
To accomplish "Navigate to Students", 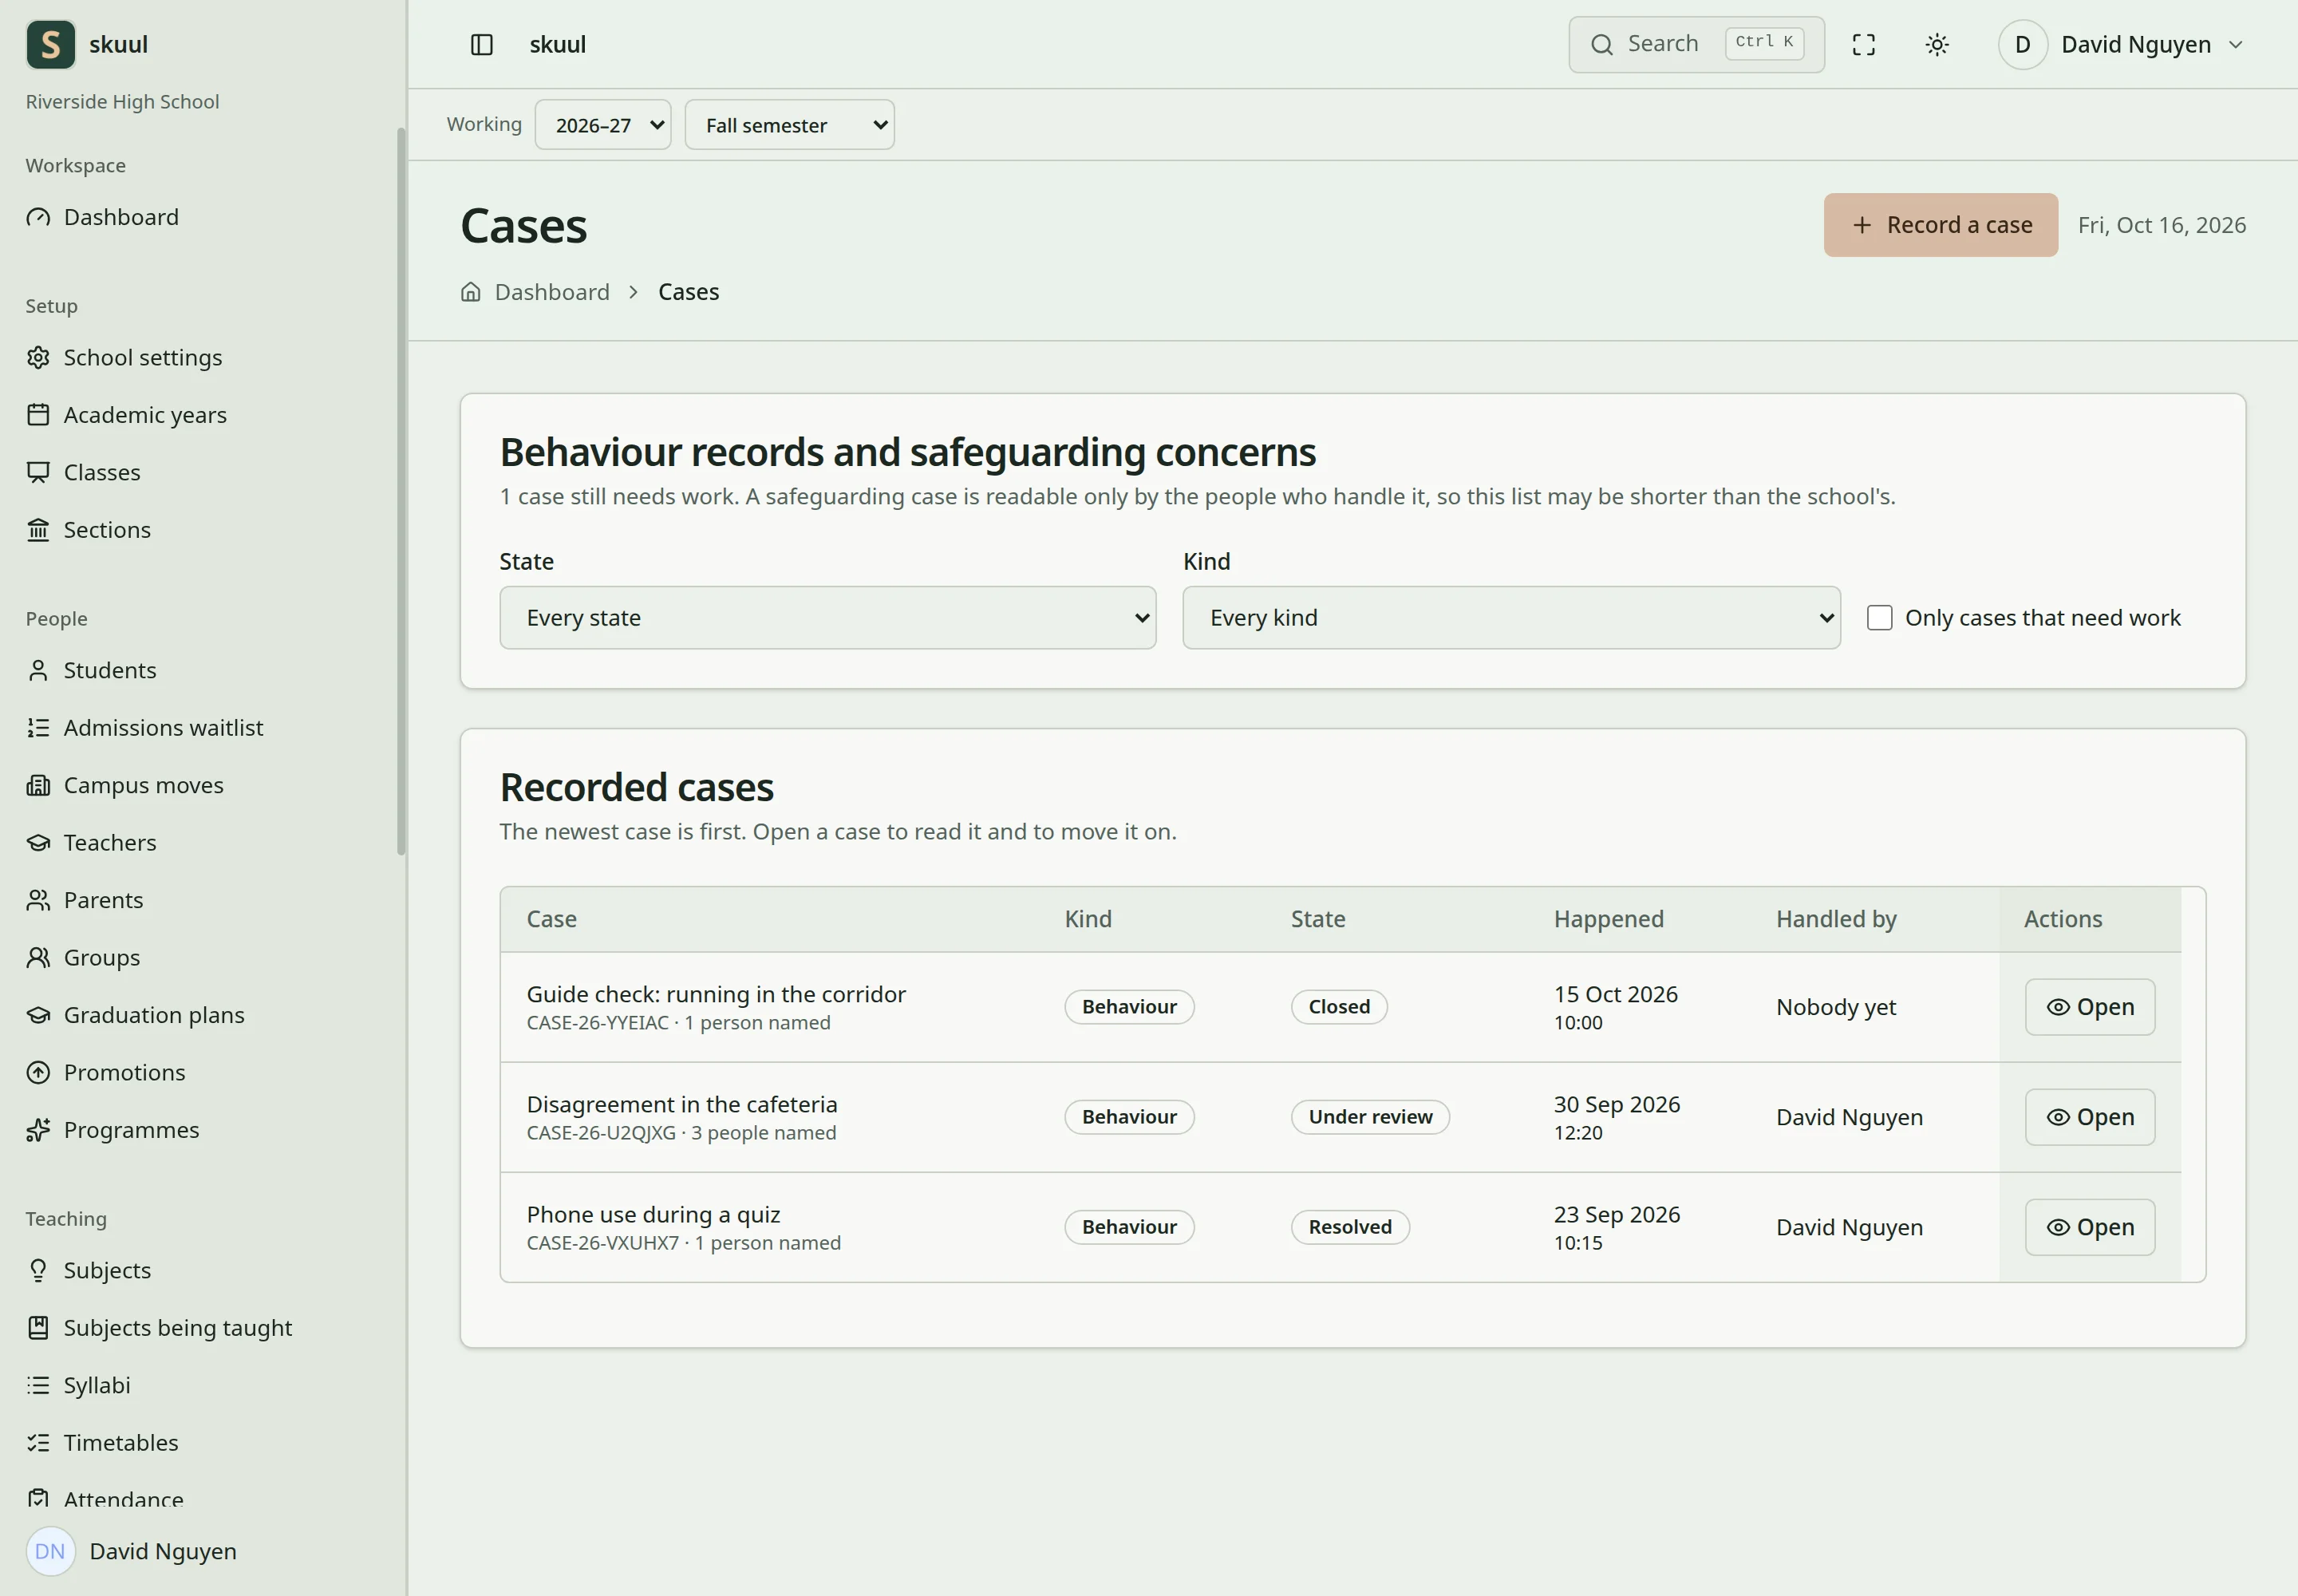I will pyautogui.click(x=91, y=670).
